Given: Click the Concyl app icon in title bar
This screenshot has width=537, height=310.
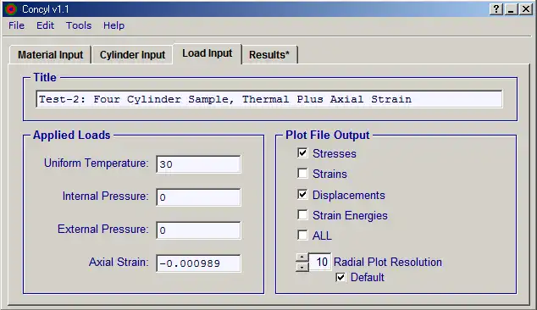Looking at the screenshot, I should coord(11,9).
